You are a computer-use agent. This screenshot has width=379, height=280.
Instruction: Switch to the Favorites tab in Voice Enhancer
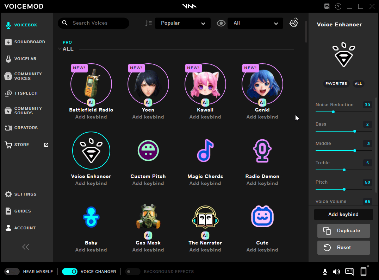click(x=336, y=84)
